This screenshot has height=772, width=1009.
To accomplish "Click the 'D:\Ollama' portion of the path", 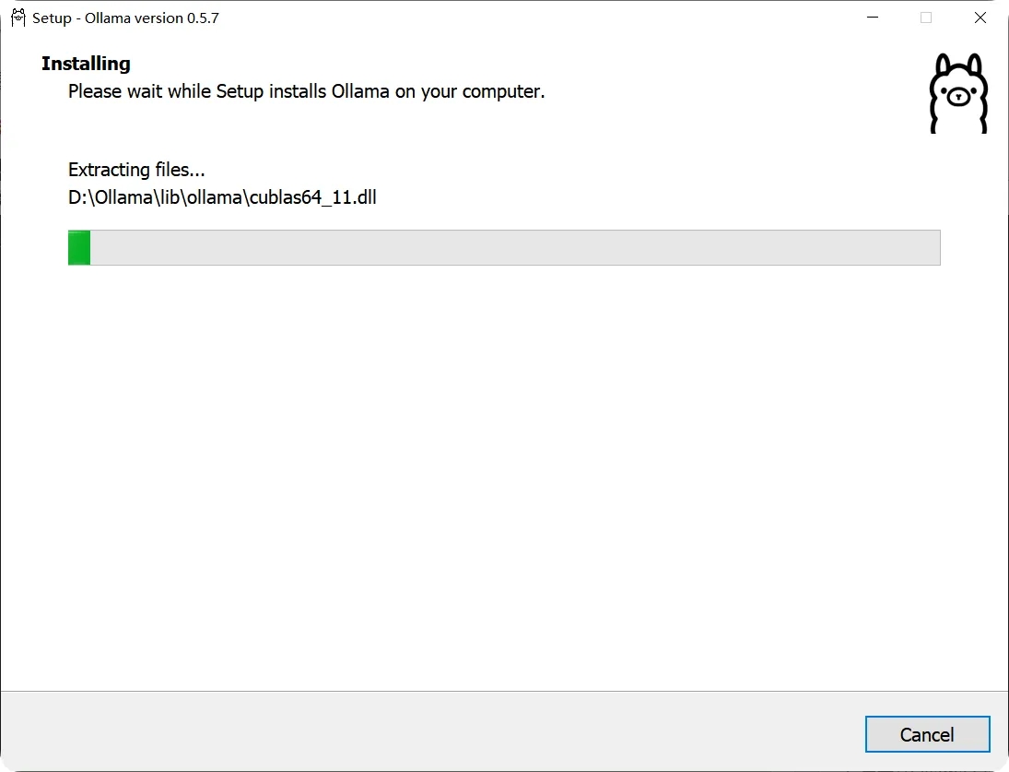I will (110, 197).
